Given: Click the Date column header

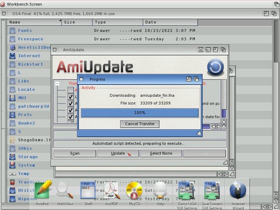Looking at the screenshot, I should tap(170, 22).
